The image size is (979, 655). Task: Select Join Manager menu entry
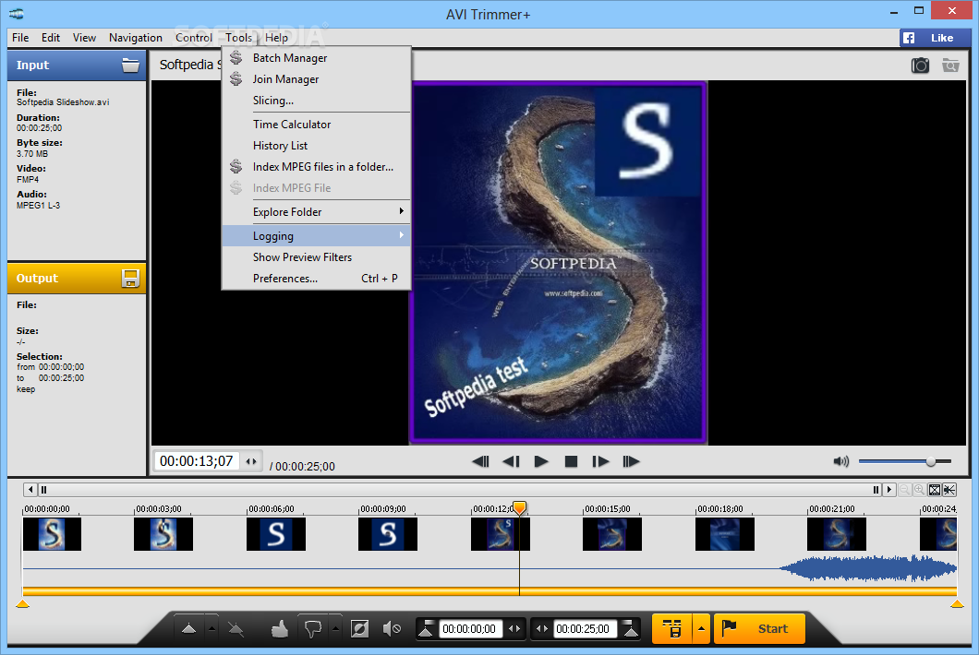pyautogui.click(x=317, y=78)
